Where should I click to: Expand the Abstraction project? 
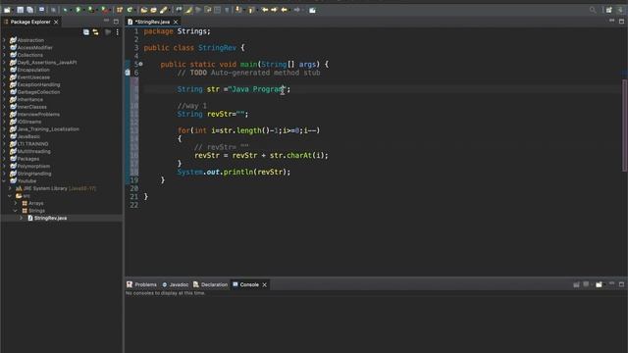[4, 40]
